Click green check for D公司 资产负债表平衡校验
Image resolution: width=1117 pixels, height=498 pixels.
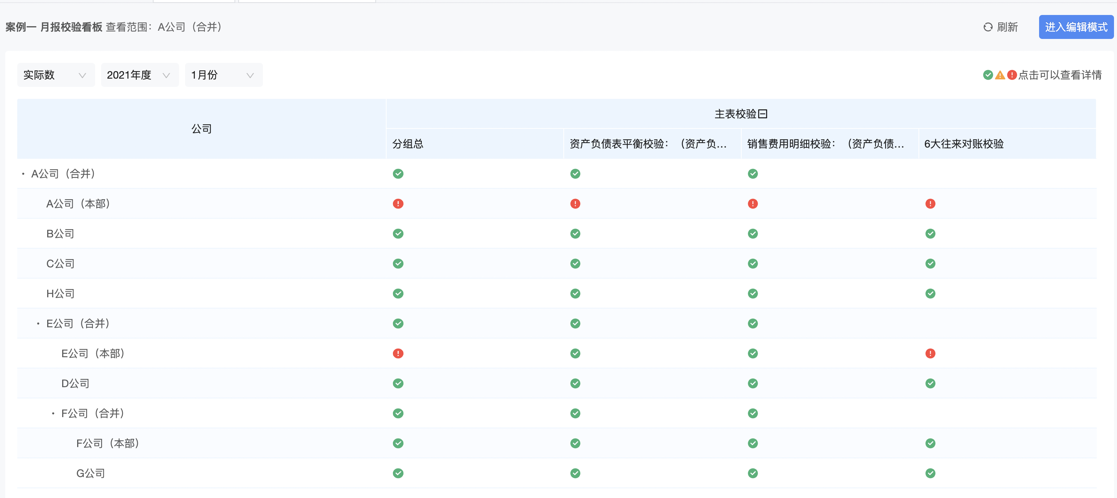pyautogui.click(x=575, y=383)
